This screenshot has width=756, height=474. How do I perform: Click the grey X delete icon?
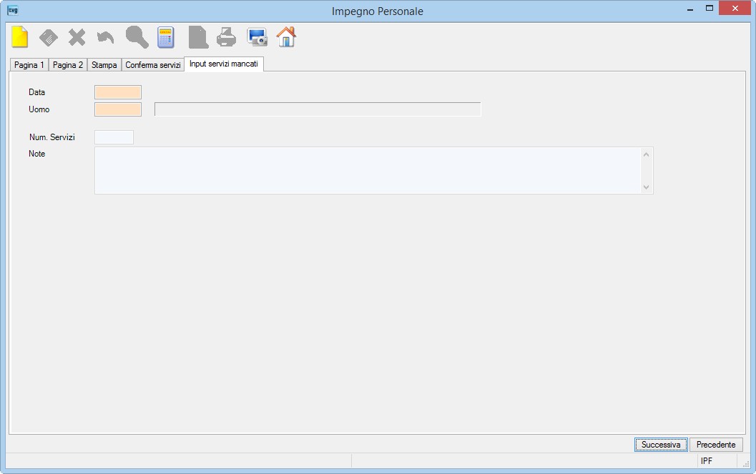(77, 37)
